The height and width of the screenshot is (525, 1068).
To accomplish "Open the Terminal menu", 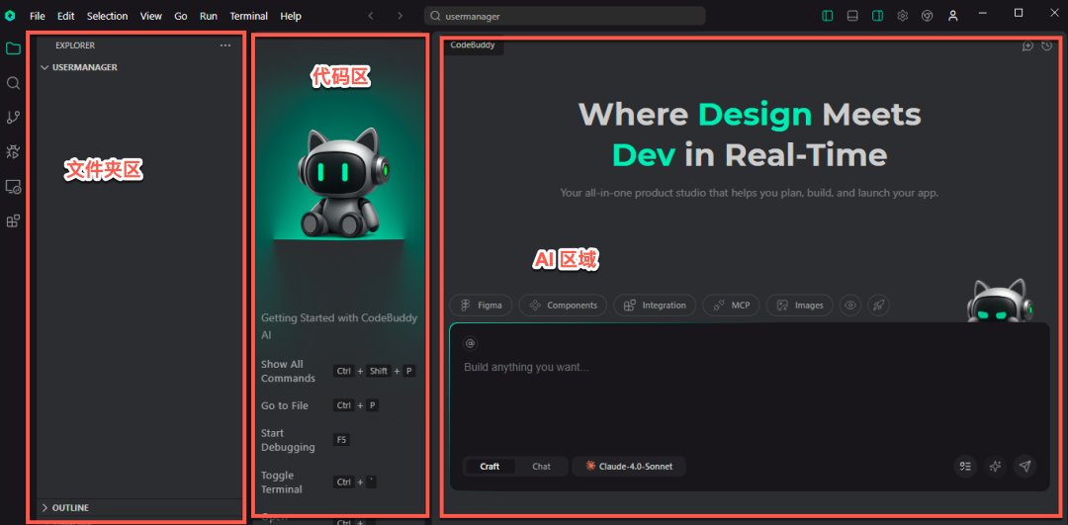I will (x=248, y=16).
